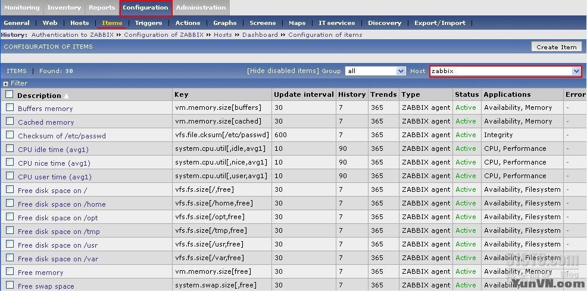The height and width of the screenshot is (291, 587).
Task: Check the Checksum of /etc/passwd checkbox
Action: (10, 134)
